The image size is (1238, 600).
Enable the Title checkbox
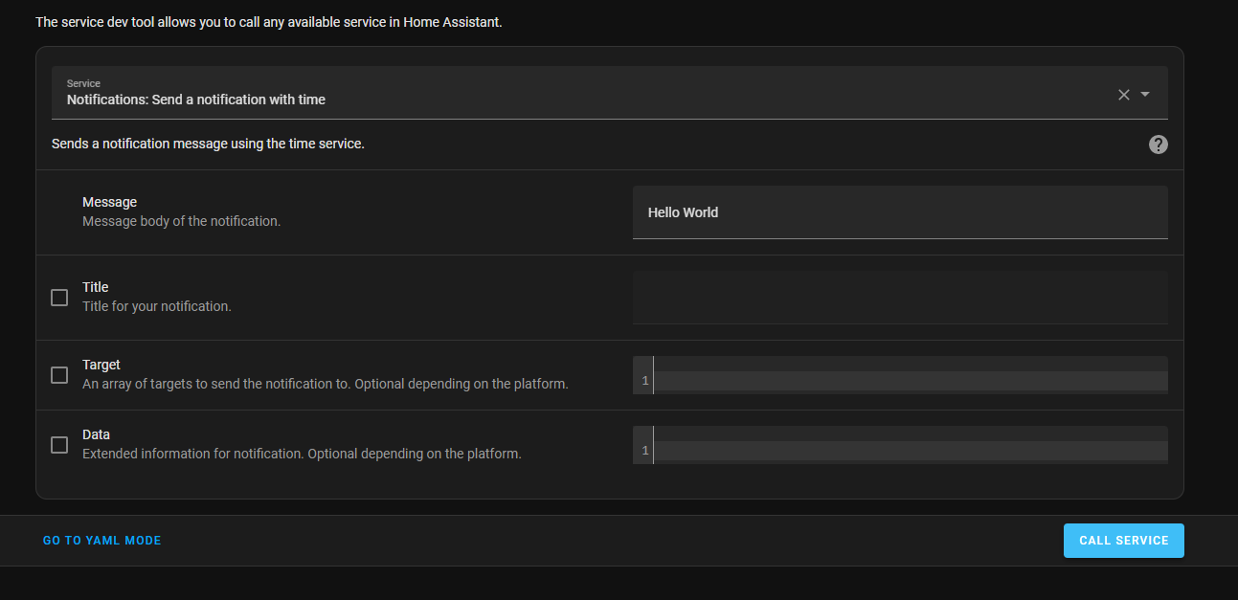58,297
